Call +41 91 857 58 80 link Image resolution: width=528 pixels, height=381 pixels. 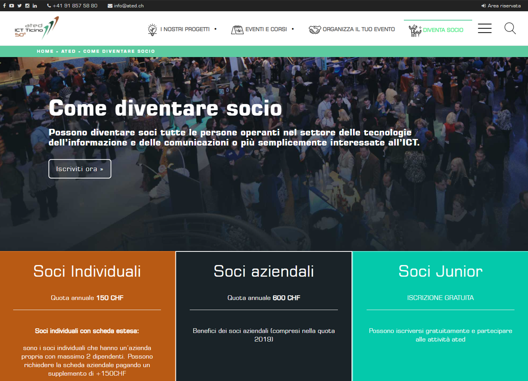pyautogui.click(x=75, y=6)
